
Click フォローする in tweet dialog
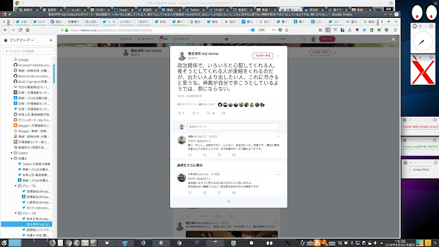click(x=262, y=56)
